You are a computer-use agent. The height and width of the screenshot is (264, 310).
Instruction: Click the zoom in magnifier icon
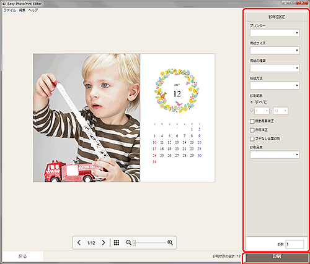(x=170, y=242)
